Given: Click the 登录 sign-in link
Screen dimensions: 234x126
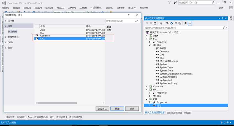Looking at the screenshot, I should tap(221, 8).
